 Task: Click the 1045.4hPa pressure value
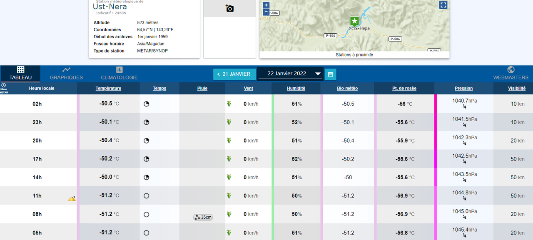click(x=465, y=229)
